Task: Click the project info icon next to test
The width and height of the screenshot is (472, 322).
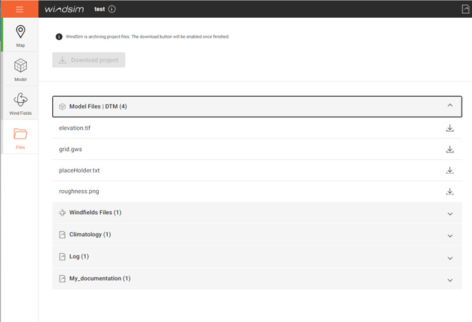Action: (x=112, y=9)
